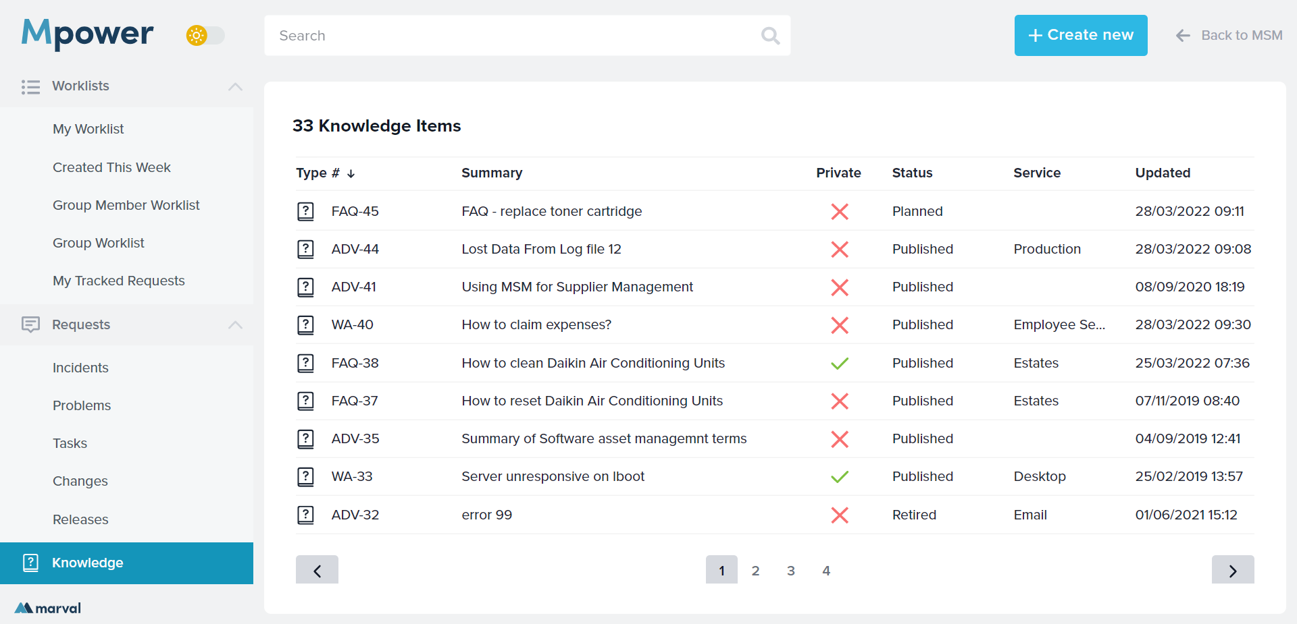Open the Lost Data From Log file 12 item
Image resolution: width=1297 pixels, height=624 pixels.
pyautogui.click(x=541, y=249)
